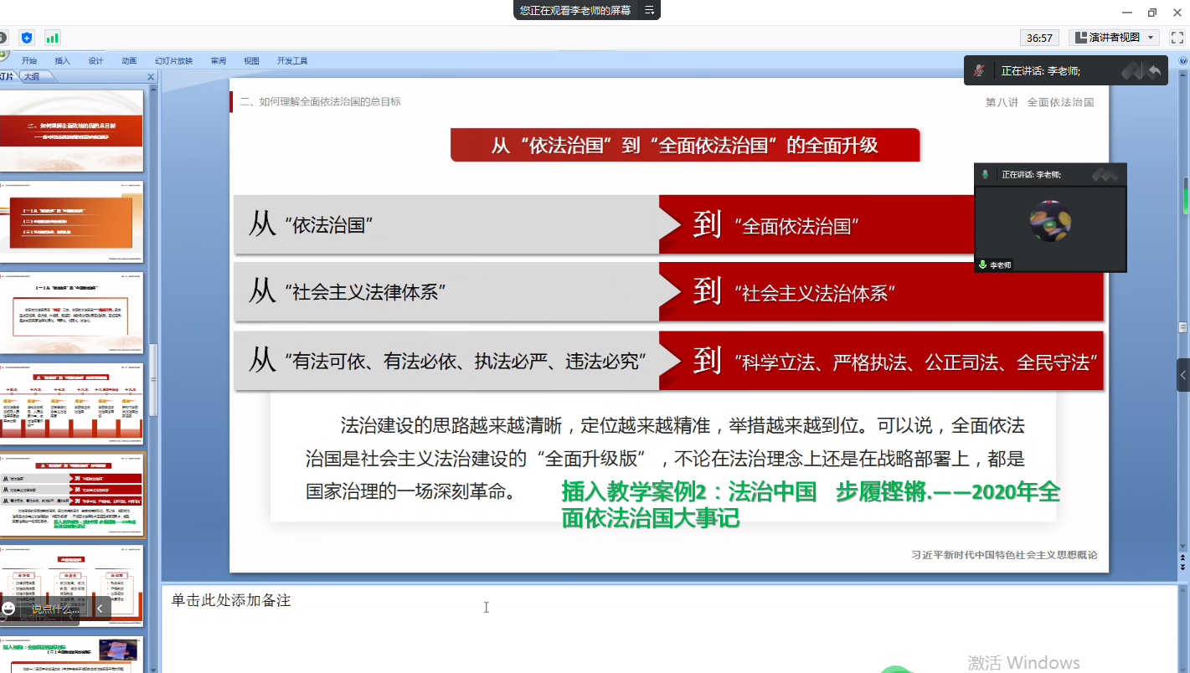
Task: Click the Office button in PowerPoint
Action: [3, 55]
